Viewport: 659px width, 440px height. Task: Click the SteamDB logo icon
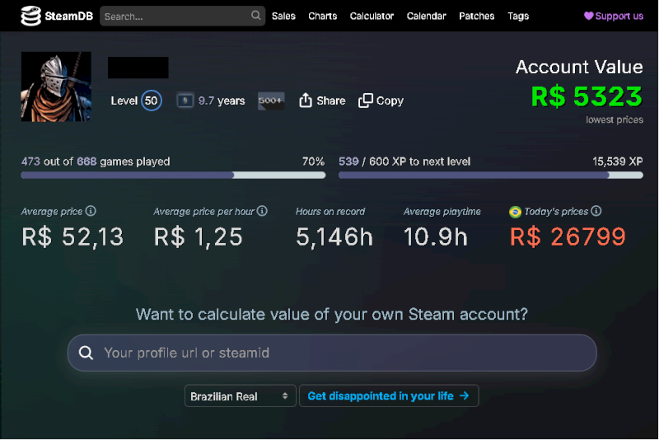pyautogui.click(x=31, y=16)
